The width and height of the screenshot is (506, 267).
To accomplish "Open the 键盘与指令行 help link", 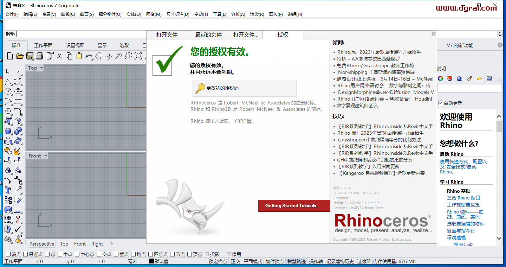I will pos(461,231).
